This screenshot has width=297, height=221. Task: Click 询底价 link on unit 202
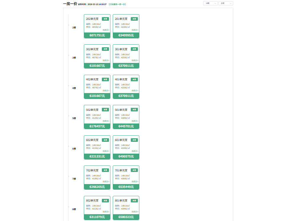tap(106, 30)
